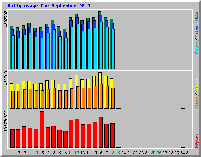This screenshot has width=201, height=157.
Task: Select day 28 on the x-axis
Action: (x=171, y=153)
